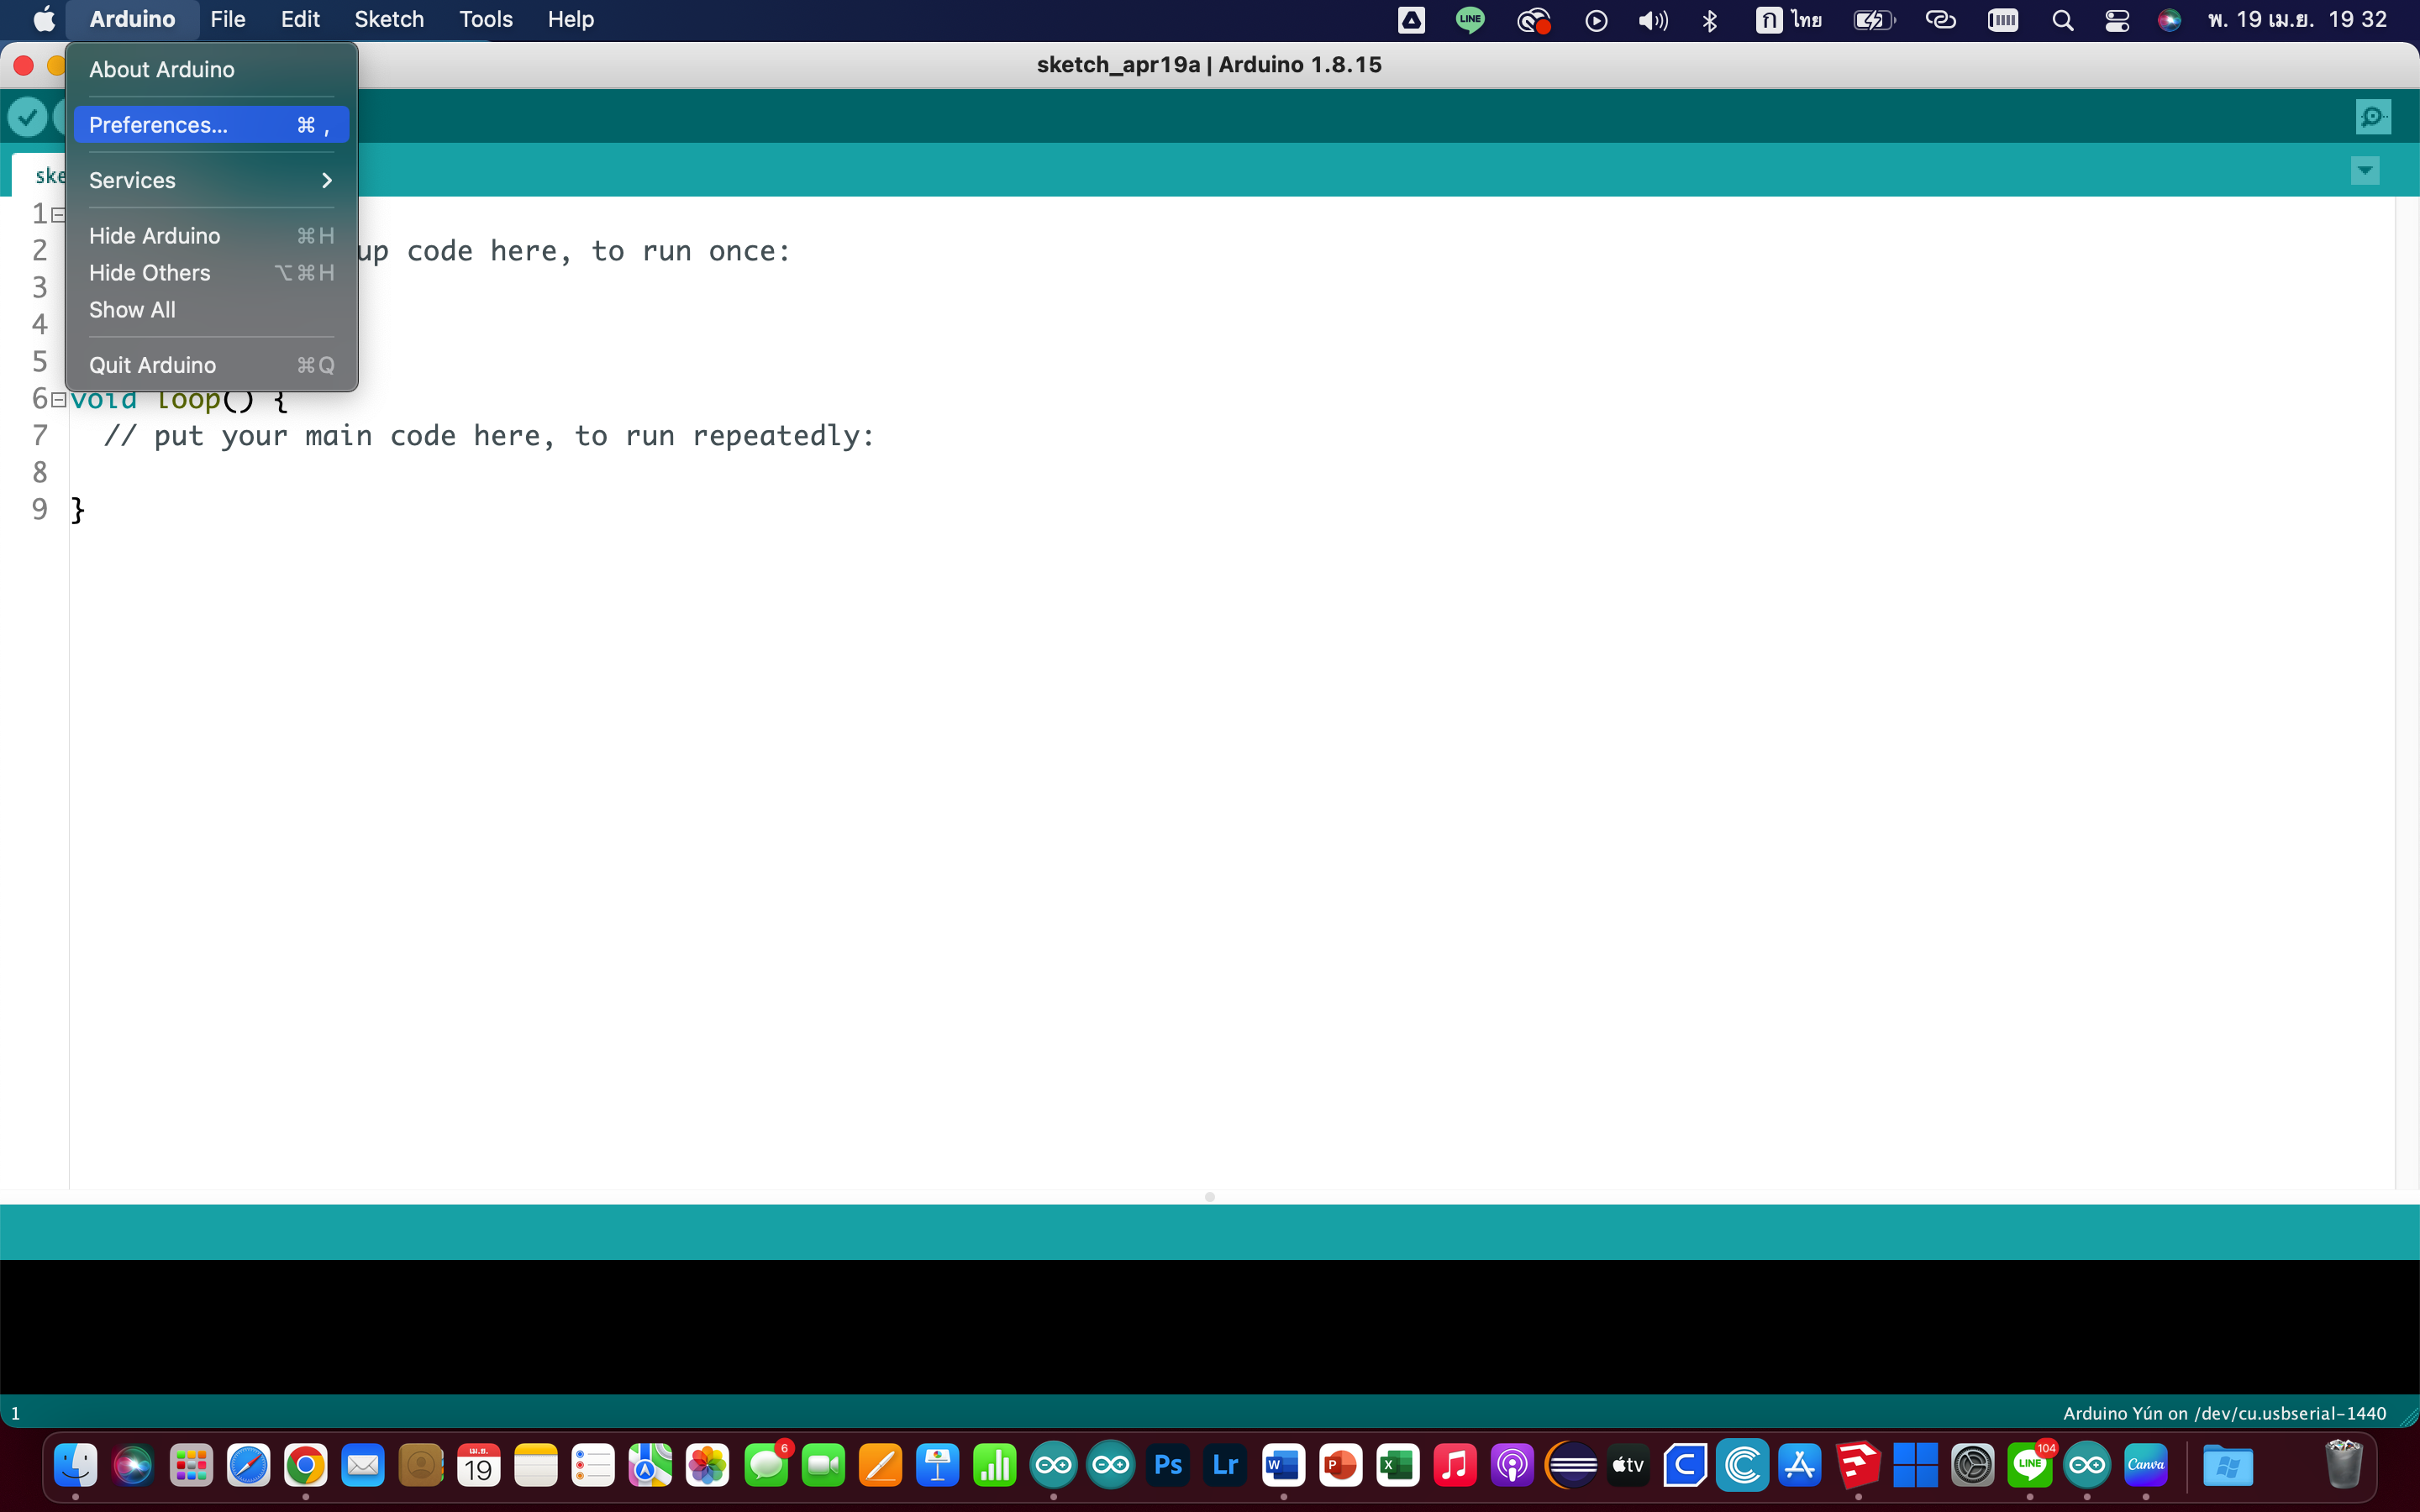Screen dimensions: 2420x1512
Task: Open Finder from the Dock
Action: (75, 1466)
